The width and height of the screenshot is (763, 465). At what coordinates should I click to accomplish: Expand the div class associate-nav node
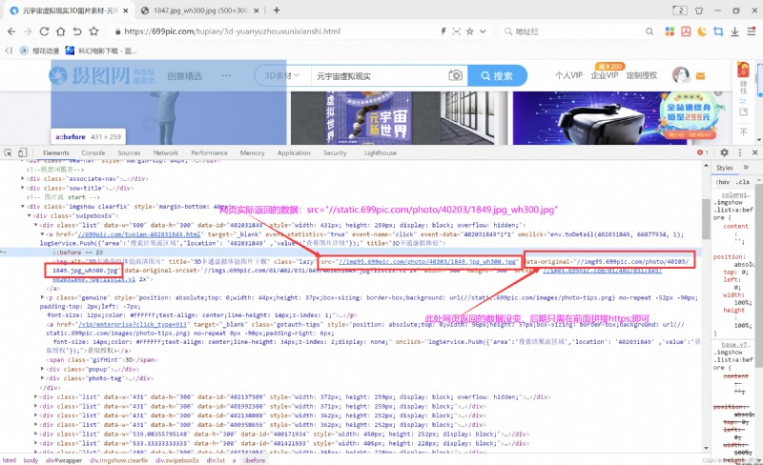click(x=23, y=178)
